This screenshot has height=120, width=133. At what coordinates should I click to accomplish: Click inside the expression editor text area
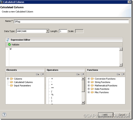pos(64,57)
